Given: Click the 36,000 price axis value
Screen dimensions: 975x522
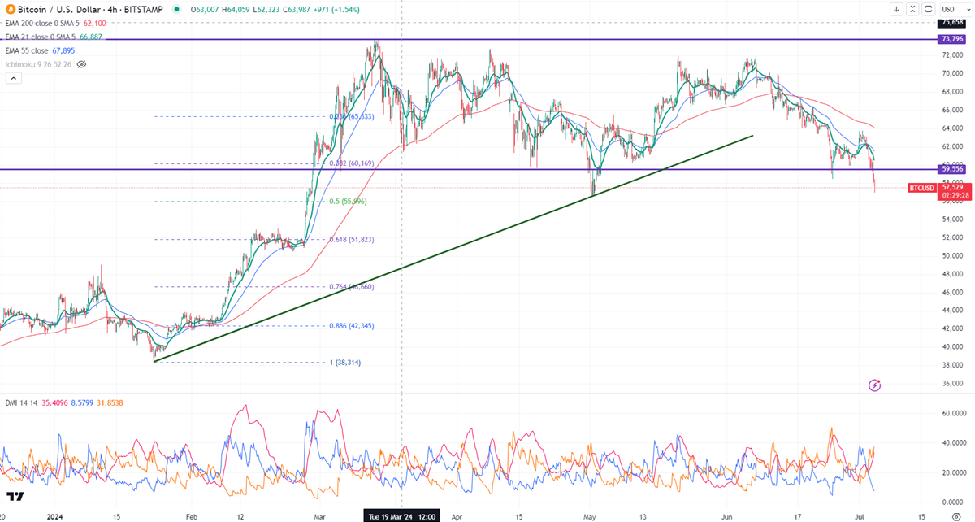Looking at the screenshot, I should [952, 383].
